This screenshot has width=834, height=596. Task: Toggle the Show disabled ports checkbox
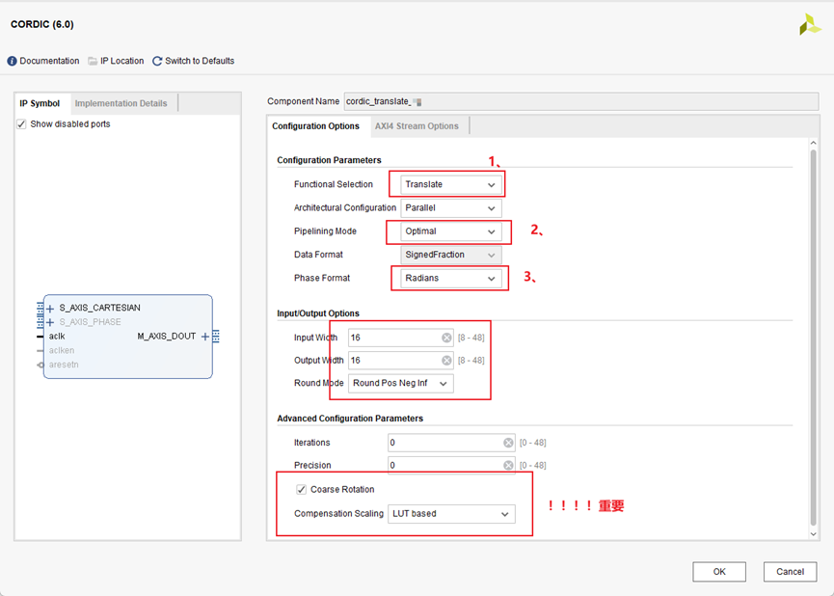pos(21,124)
